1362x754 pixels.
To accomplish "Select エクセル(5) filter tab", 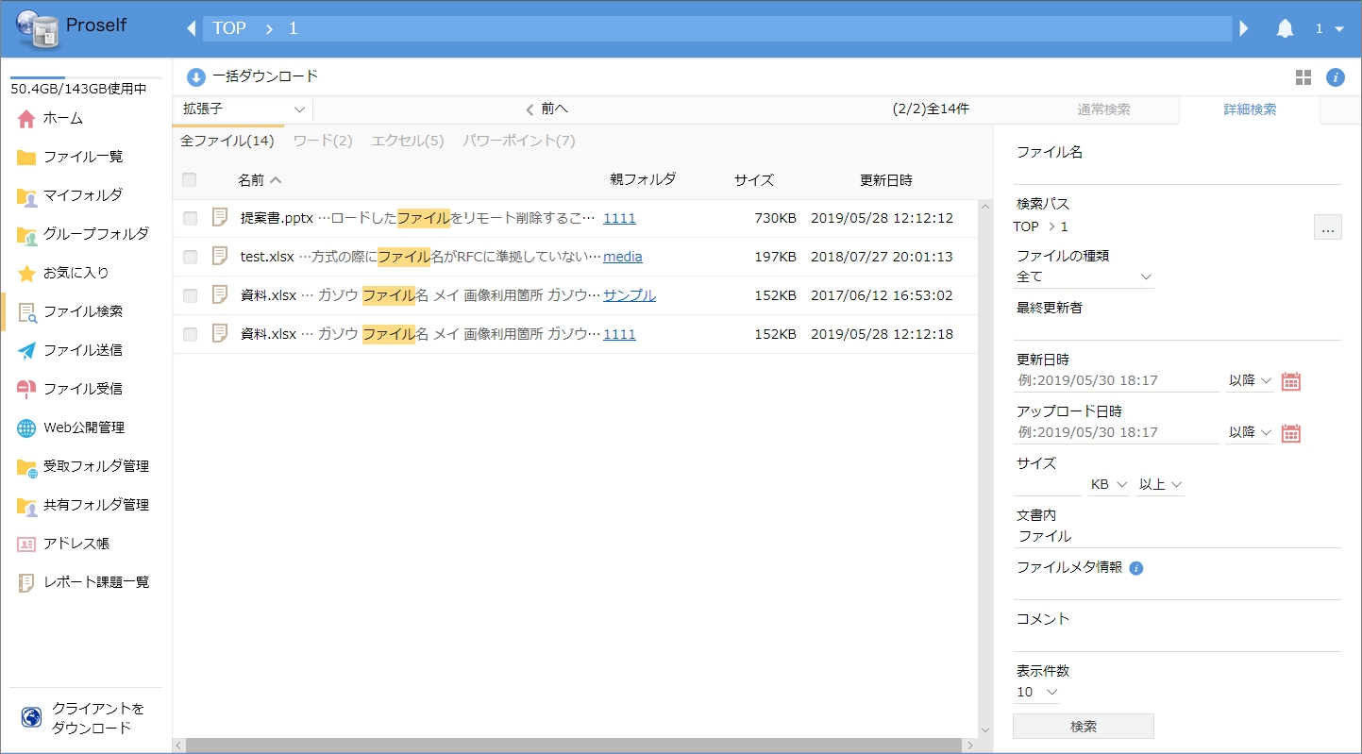I will coord(408,141).
